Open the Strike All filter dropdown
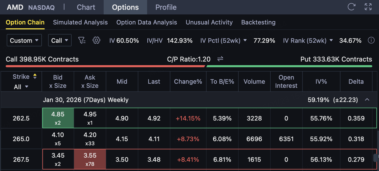This screenshot has width=379, height=171. [21, 87]
